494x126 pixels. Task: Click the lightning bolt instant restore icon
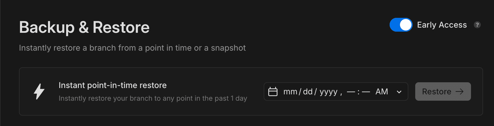tap(39, 91)
